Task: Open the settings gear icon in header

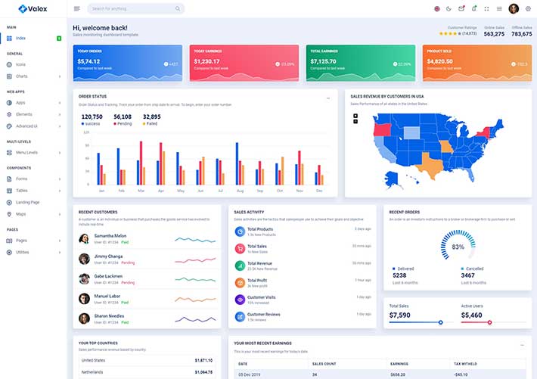Action: pos(528,9)
